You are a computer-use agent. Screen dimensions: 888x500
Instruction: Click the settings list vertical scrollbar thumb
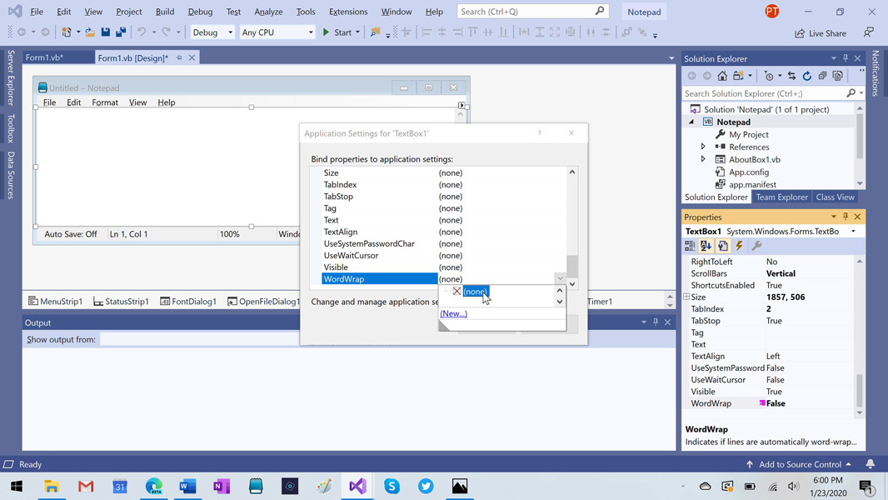pos(572,265)
